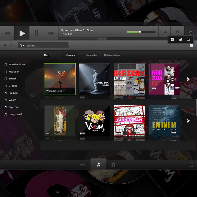Open the search options dropdown
Viewport: 197px width, 197px height.
22,45
